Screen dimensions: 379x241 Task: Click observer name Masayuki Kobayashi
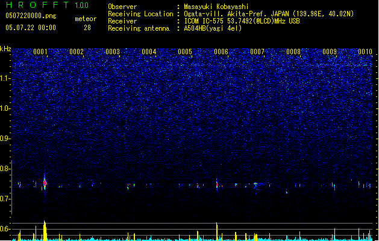coord(216,7)
